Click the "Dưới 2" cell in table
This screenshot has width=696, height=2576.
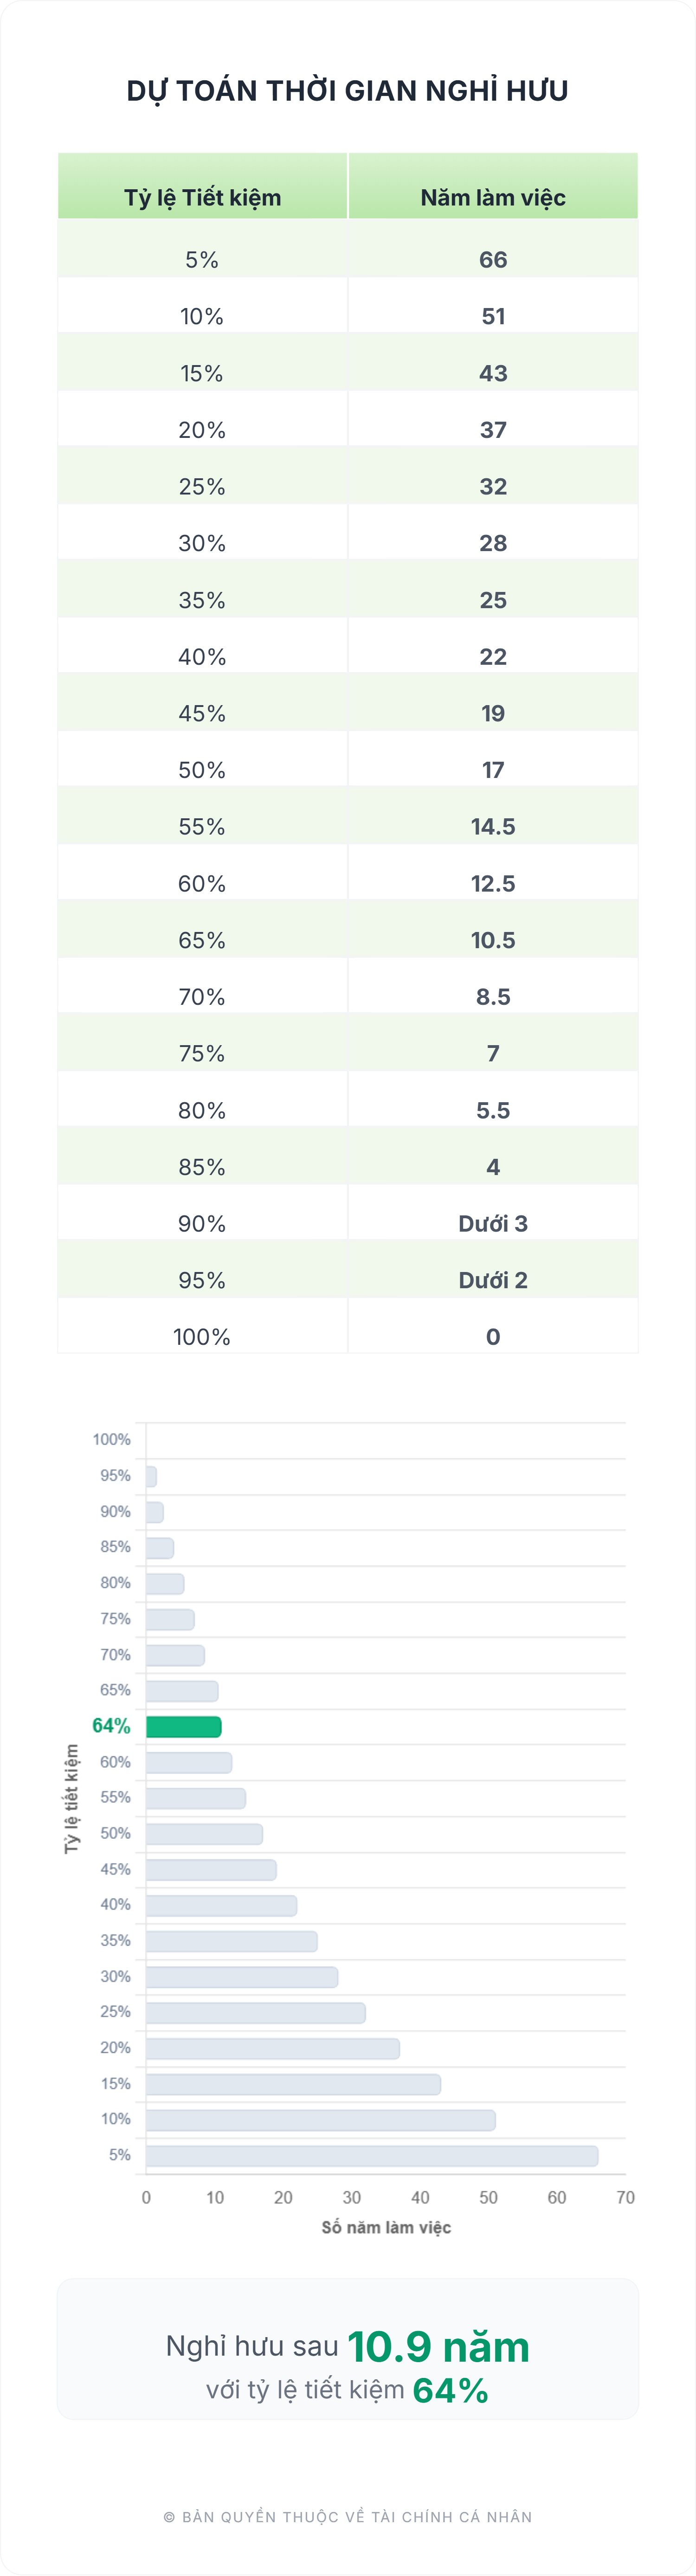[493, 1280]
